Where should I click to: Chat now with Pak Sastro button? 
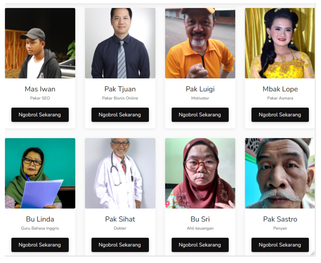[x=280, y=245]
